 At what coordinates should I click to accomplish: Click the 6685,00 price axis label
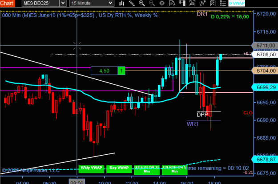[266, 138]
